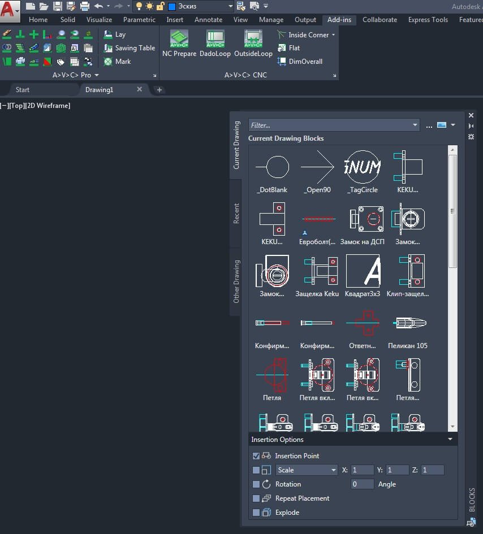
Task: Click the Rotation angle field
Action: pos(362,484)
